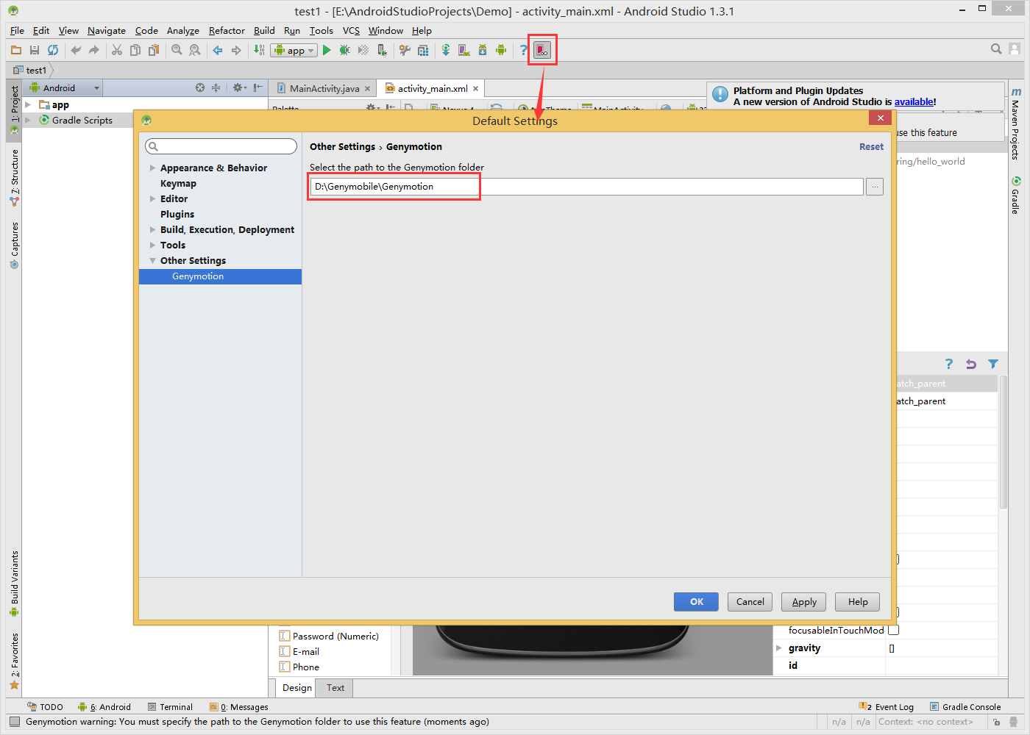Click the Debug bug toolbar icon
1030x735 pixels.
pyautogui.click(x=344, y=50)
